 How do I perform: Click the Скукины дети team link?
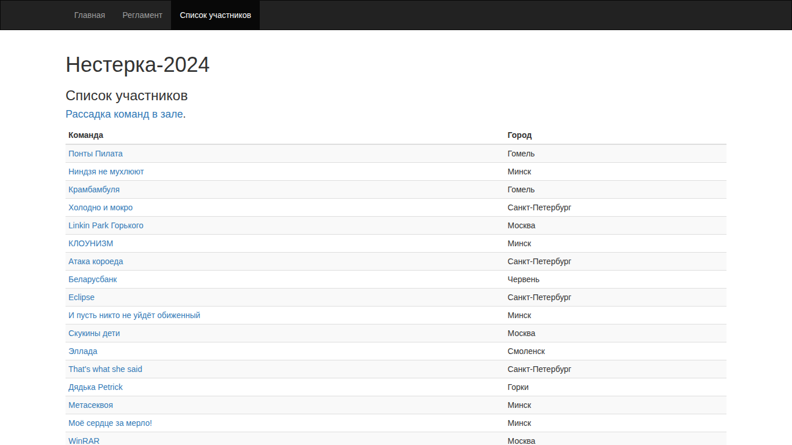94,333
